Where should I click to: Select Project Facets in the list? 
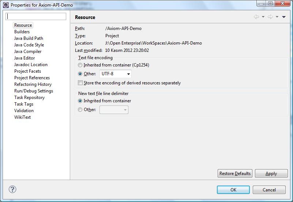(x=27, y=71)
